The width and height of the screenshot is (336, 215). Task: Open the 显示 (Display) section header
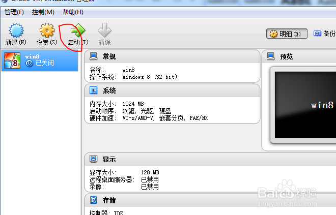coord(210,160)
